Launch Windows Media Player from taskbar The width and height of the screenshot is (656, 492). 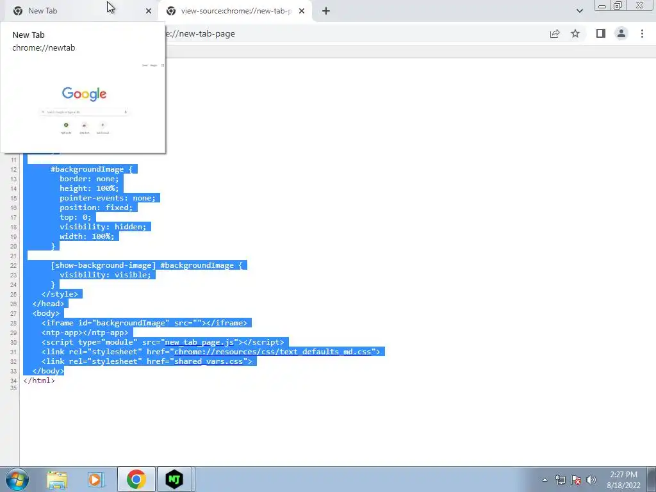(x=95, y=479)
